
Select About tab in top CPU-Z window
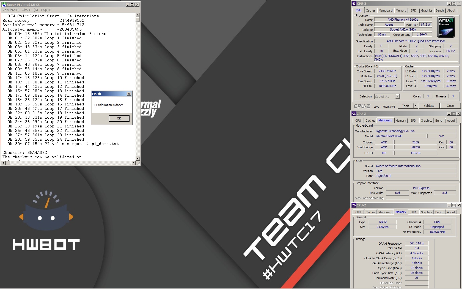[x=451, y=10]
